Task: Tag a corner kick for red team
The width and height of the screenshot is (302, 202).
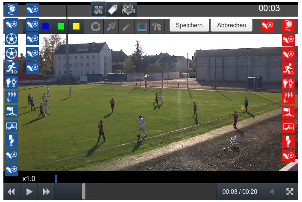Action: click(288, 112)
